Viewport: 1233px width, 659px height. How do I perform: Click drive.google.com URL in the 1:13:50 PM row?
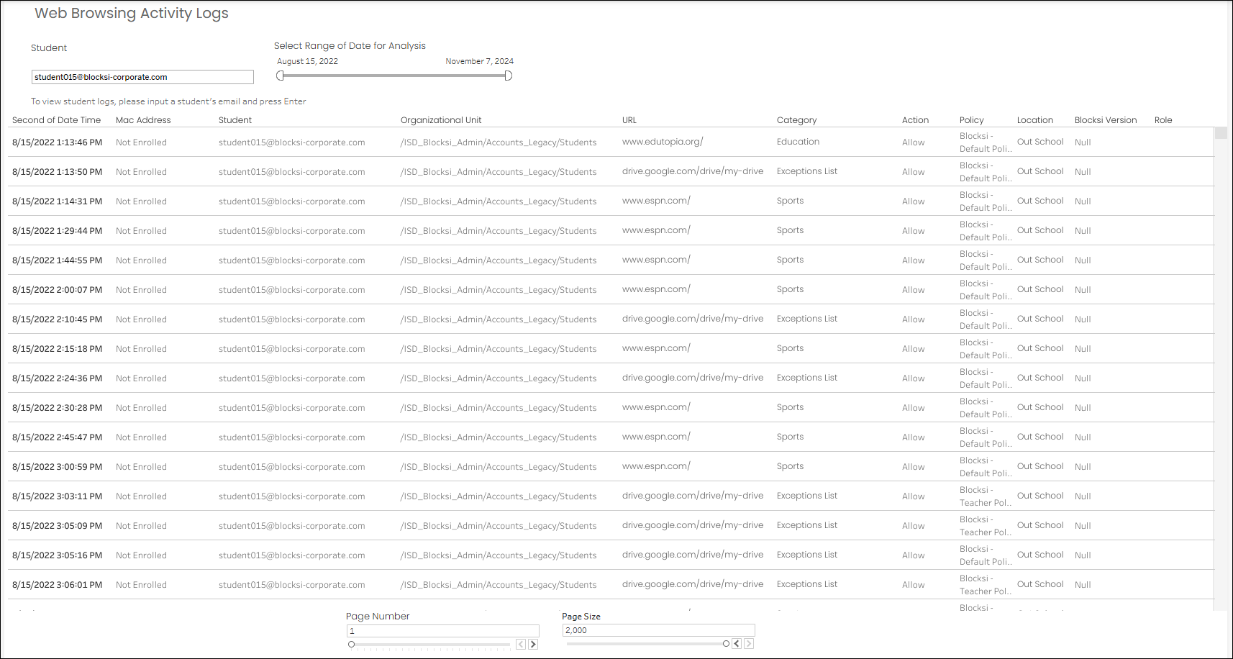(x=693, y=171)
